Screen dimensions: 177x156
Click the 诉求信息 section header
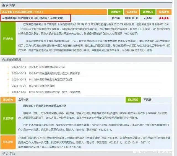[x=86, y=5]
